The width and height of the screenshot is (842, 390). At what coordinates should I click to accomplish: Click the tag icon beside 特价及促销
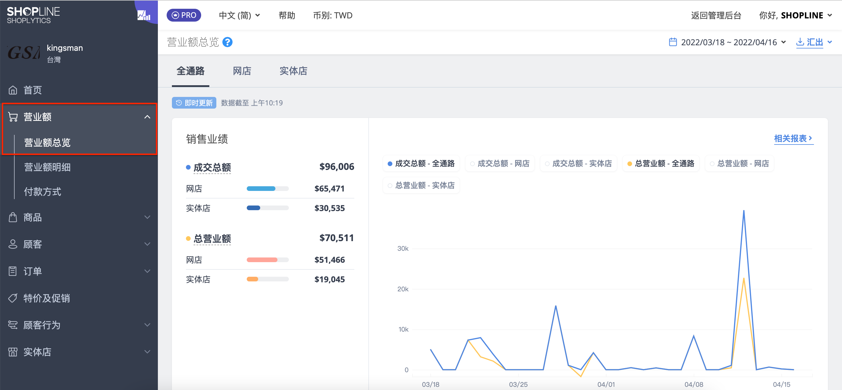coord(13,298)
